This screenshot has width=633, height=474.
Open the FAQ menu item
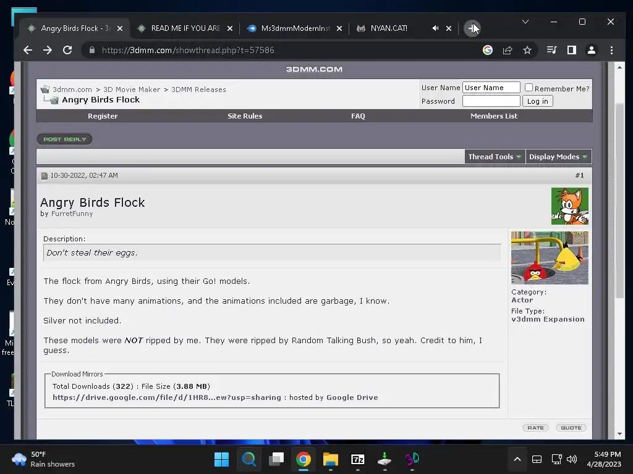[358, 116]
